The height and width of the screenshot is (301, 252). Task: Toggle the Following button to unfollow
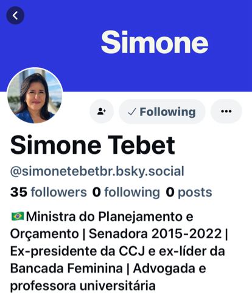(162, 112)
